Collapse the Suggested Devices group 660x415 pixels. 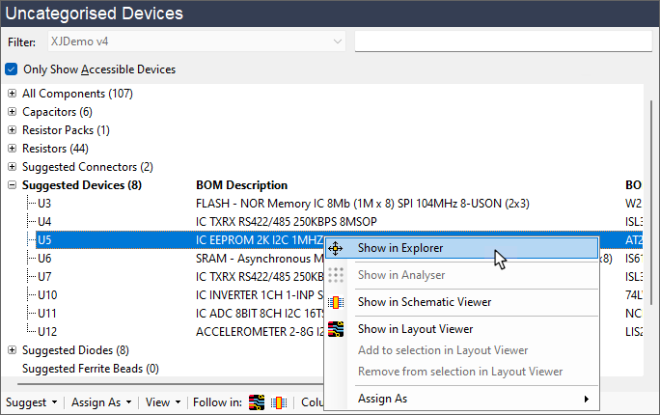tap(12, 185)
